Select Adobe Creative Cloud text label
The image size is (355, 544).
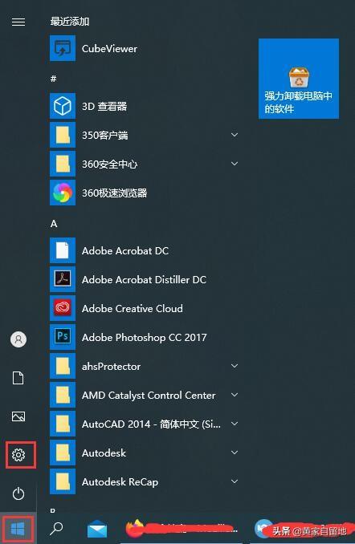click(x=133, y=308)
